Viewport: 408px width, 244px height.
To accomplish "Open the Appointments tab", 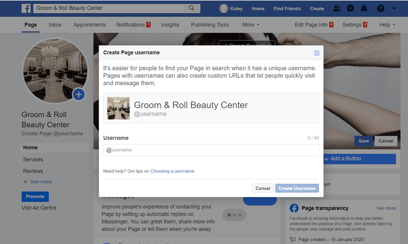I will (89, 25).
